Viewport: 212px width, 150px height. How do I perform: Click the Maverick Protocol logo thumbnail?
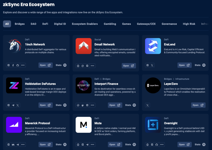tap(14, 125)
